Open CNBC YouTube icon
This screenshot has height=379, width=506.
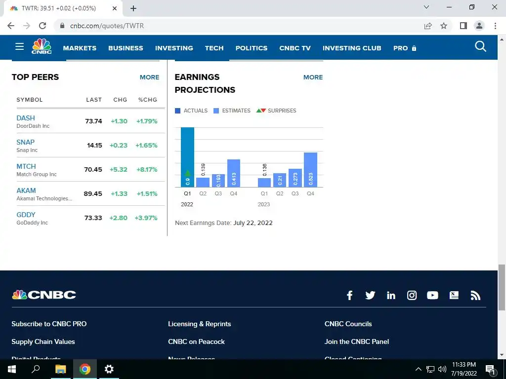tap(432, 295)
